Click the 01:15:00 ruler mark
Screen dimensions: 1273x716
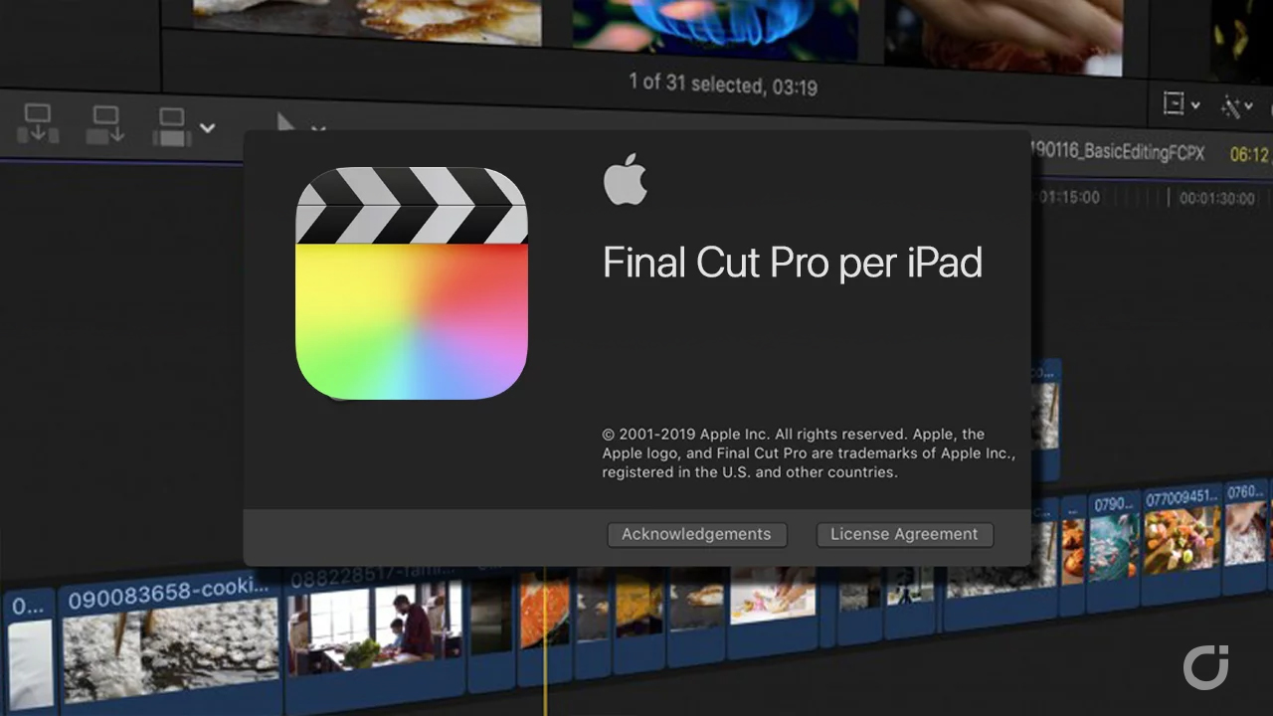point(1068,197)
